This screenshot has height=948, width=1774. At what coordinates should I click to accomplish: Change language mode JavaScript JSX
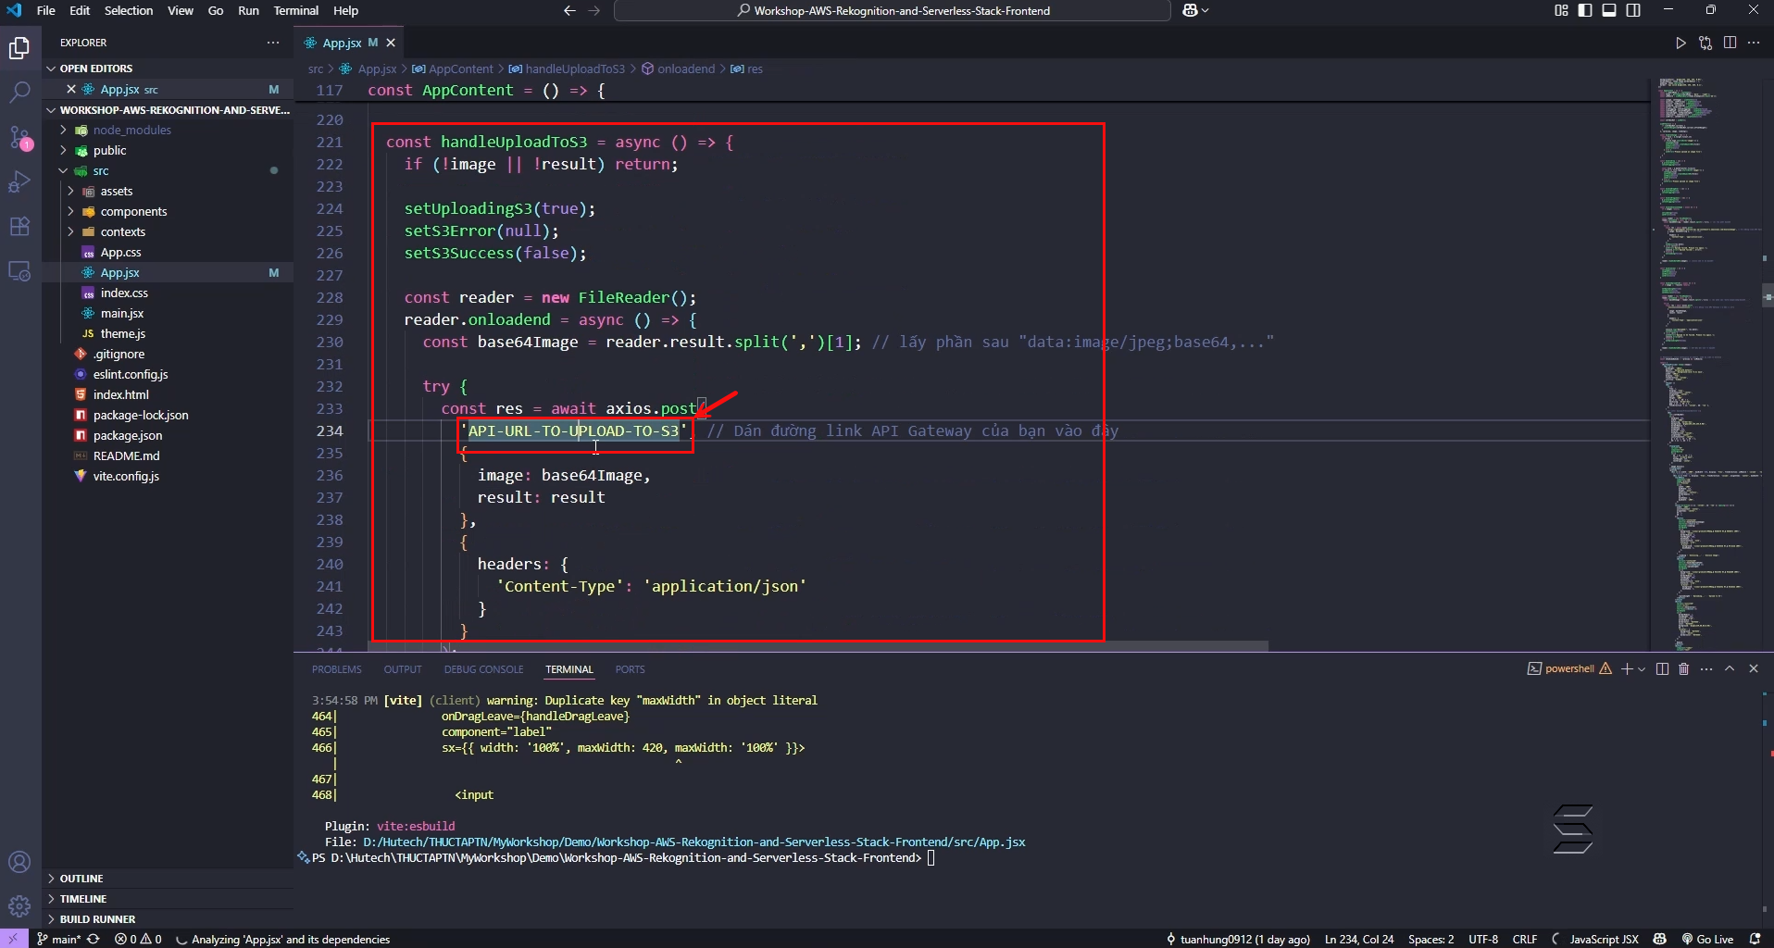[x=1604, y=939]
